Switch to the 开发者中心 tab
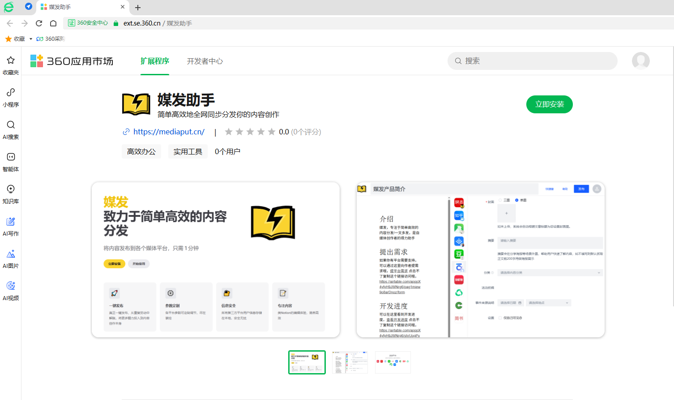 click(x=205, y=61)
